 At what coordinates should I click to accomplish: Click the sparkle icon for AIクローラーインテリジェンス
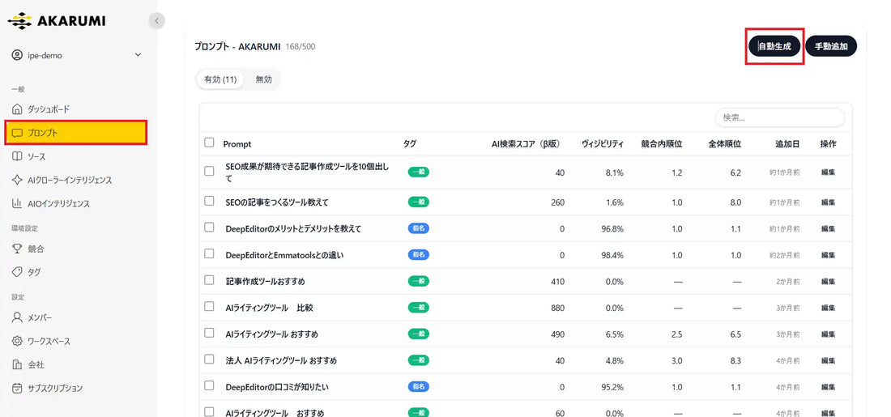(x=17, y=180)
